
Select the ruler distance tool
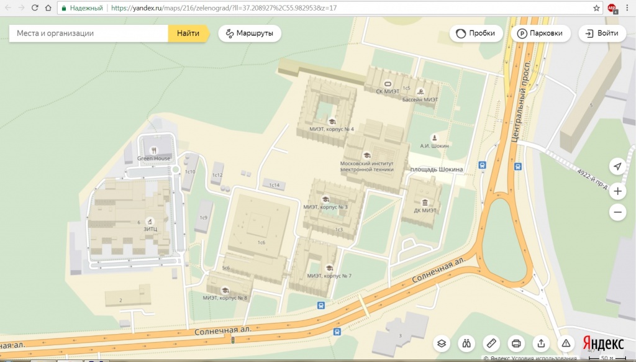click(491, 343)
